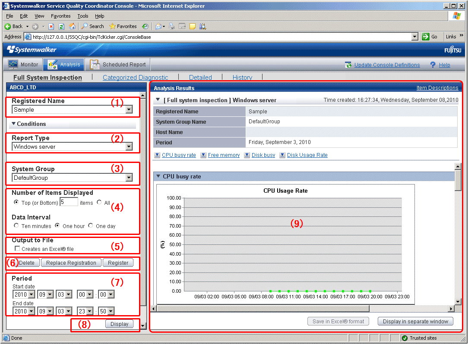468x344 pixels.
Task: Select the One hour data interval
Action: pos(57,225)
